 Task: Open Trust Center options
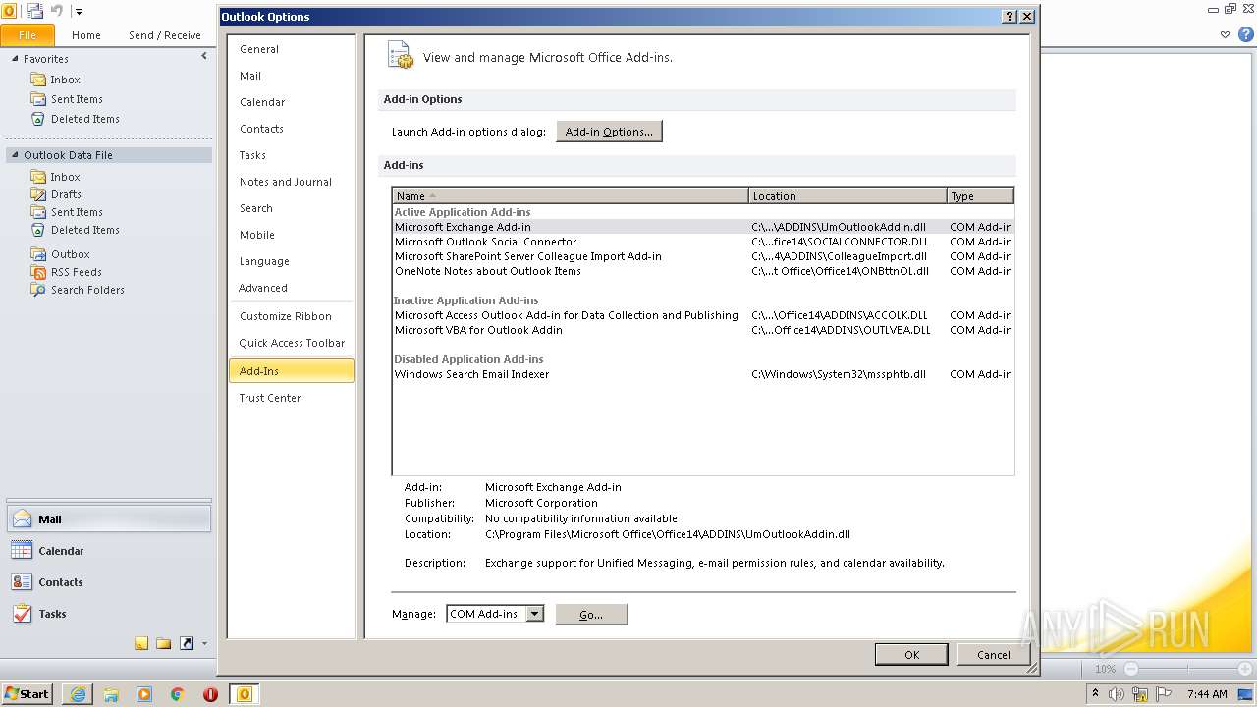(291, 398)
